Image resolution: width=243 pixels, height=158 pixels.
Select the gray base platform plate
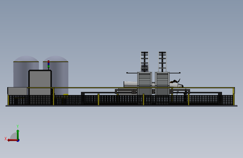point(121,106)
